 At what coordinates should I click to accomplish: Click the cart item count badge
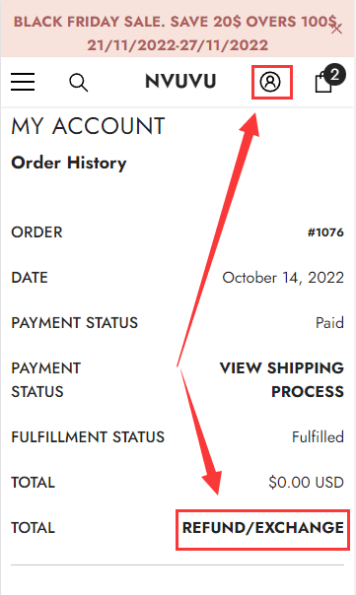(334, 74)
